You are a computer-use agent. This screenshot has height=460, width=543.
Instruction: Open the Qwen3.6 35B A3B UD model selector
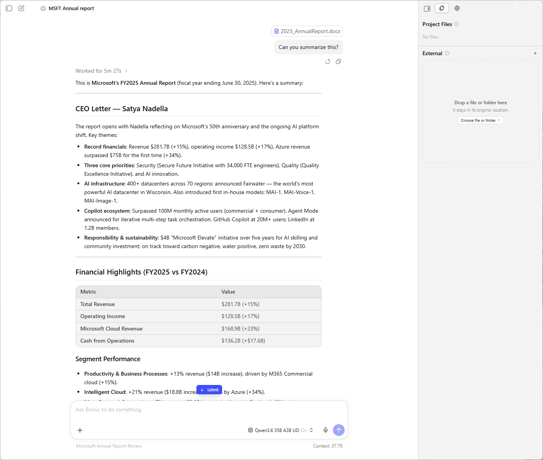280,430
